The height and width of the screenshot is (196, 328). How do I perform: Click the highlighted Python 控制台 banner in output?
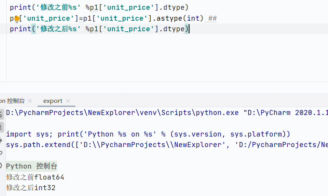pyautogui.click(x=32, y=166)
